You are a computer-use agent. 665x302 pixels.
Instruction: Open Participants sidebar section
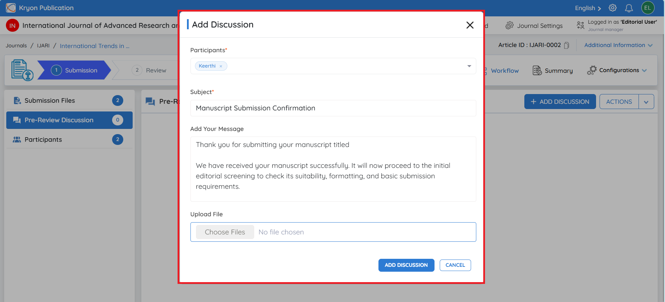[69, 140]
